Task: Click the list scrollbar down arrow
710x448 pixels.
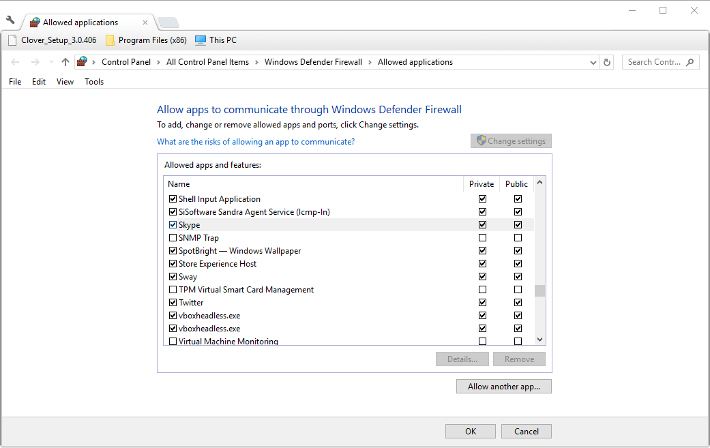Action: click(x=539, y=340)
